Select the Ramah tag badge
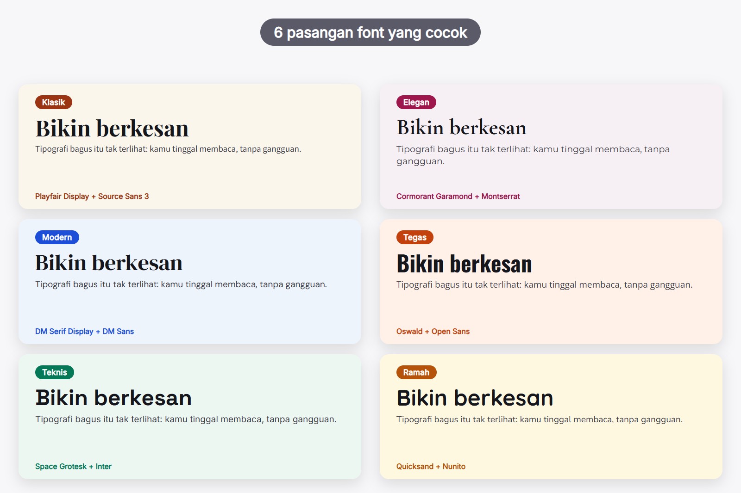The image size is (741, 493). [416, 372]
